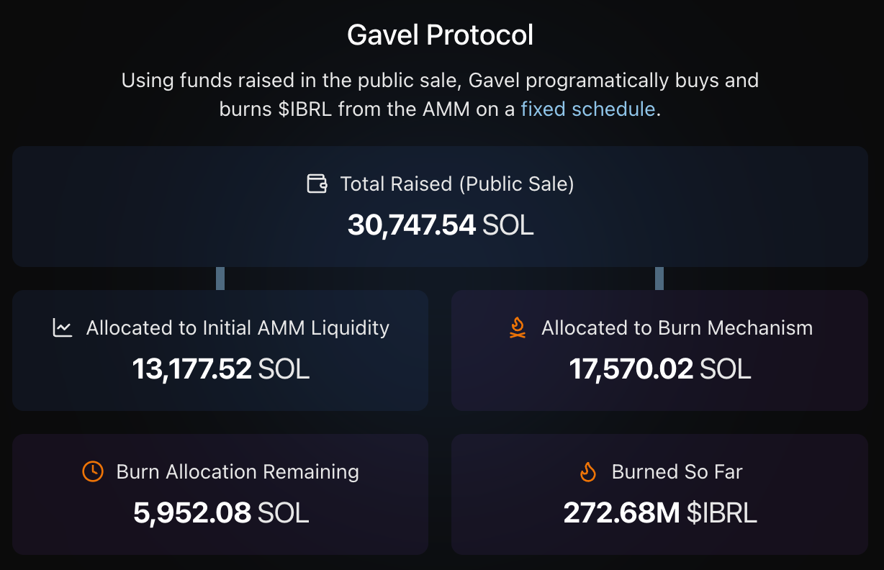Screen dimensions: 884x570
Task: Click the right connector bar above Burn Mechanism
Action: pos(659,279)
